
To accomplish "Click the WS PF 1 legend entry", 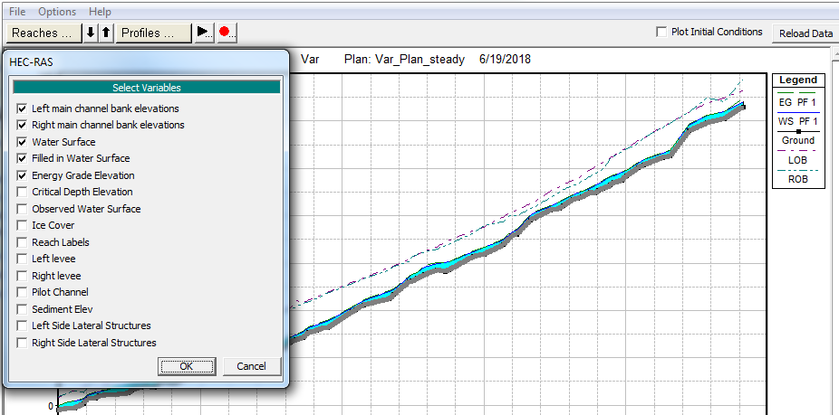I will pyautogui.click(x=798, y=121).
